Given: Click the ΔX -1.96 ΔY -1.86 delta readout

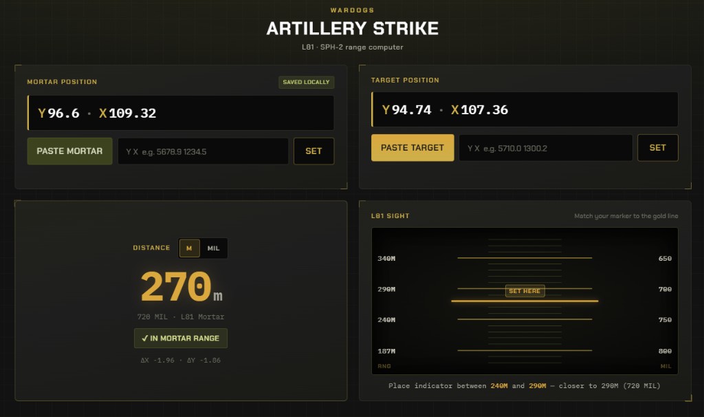Looking at the screenshot, I should point(181,361).
